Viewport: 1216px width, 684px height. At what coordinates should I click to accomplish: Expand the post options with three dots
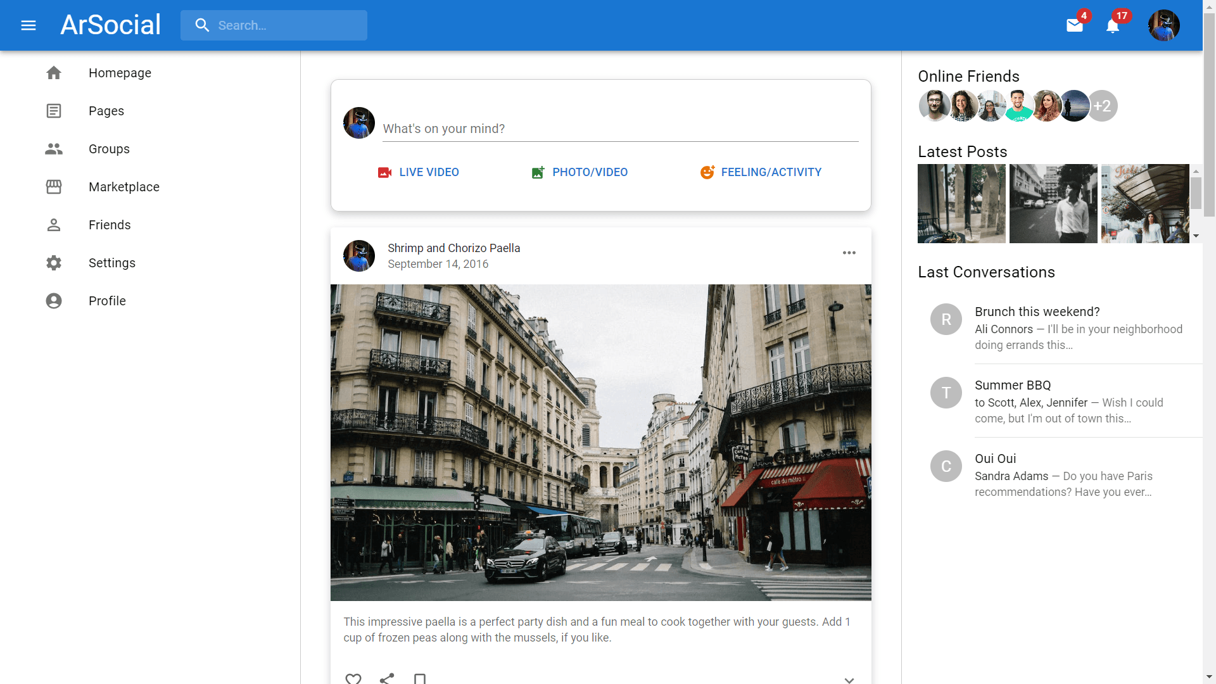click(x=849, y=252)
